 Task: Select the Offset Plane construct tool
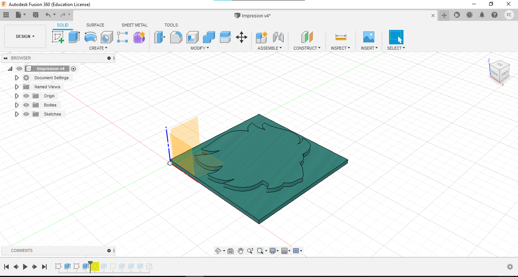307,37
